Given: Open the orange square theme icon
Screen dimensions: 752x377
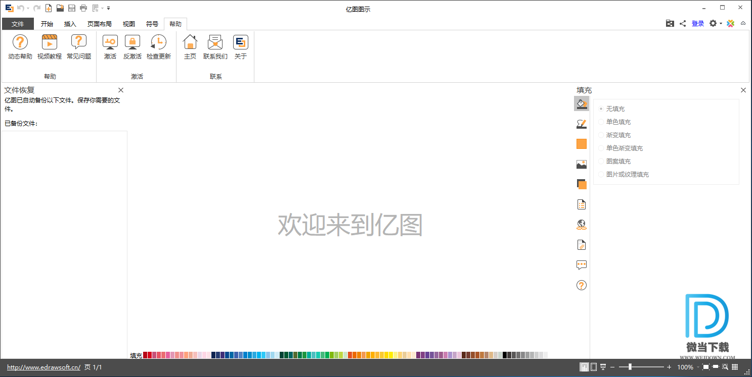Looking at the screenshot, I should pos(582,144).
